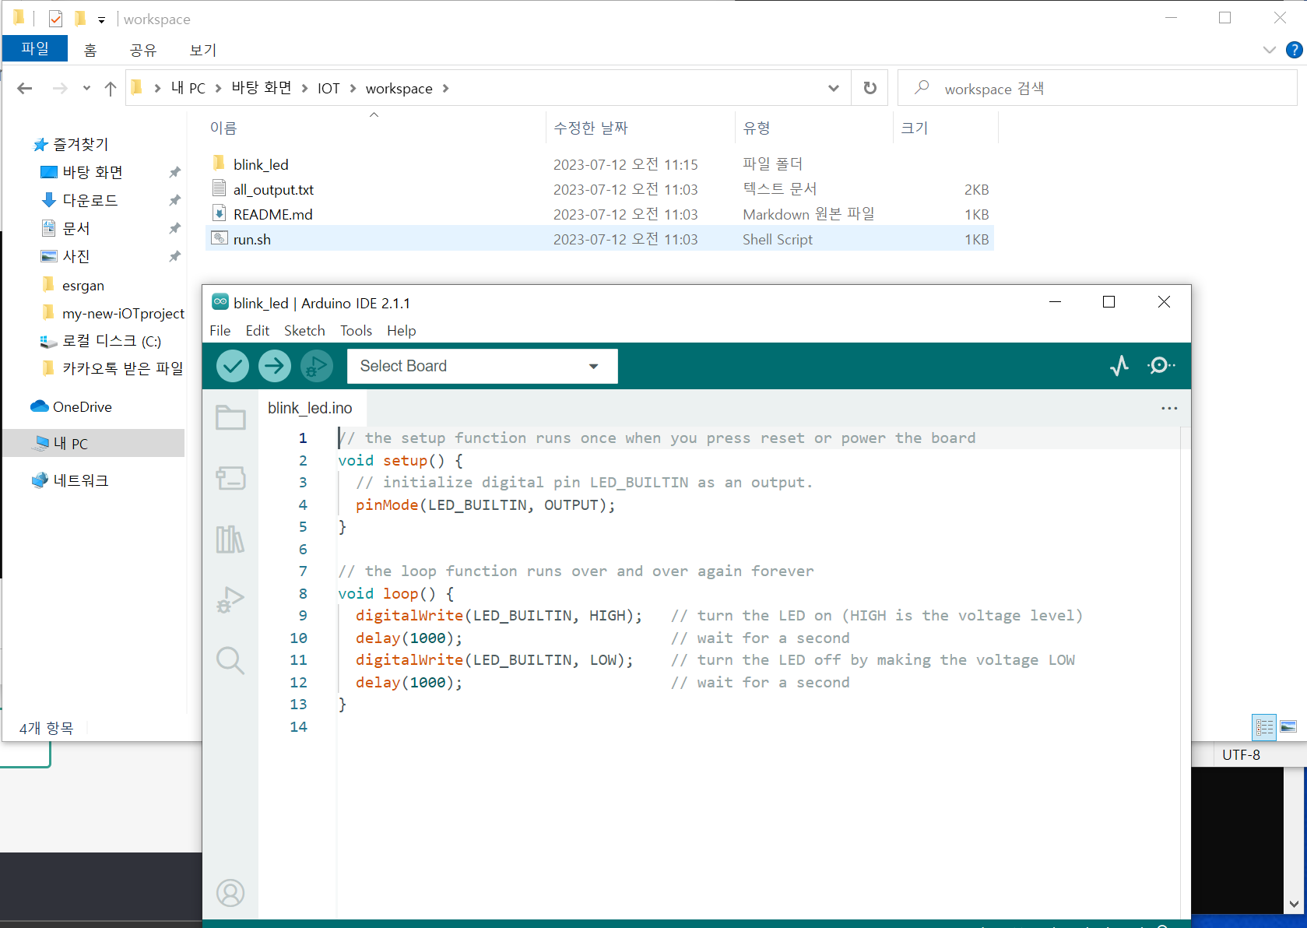Open the File menu in Arduino IDE
The image size is (1307, 928).
tap(220, 331)
